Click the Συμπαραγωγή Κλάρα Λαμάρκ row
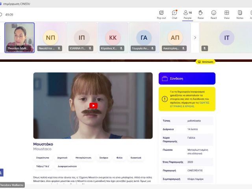 [187, 179]
